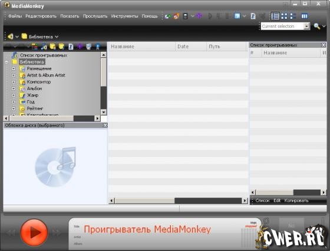The image size is (330, 251).
Task: Click the portable device sync icon in toolbar
Action: pos(186,16)
